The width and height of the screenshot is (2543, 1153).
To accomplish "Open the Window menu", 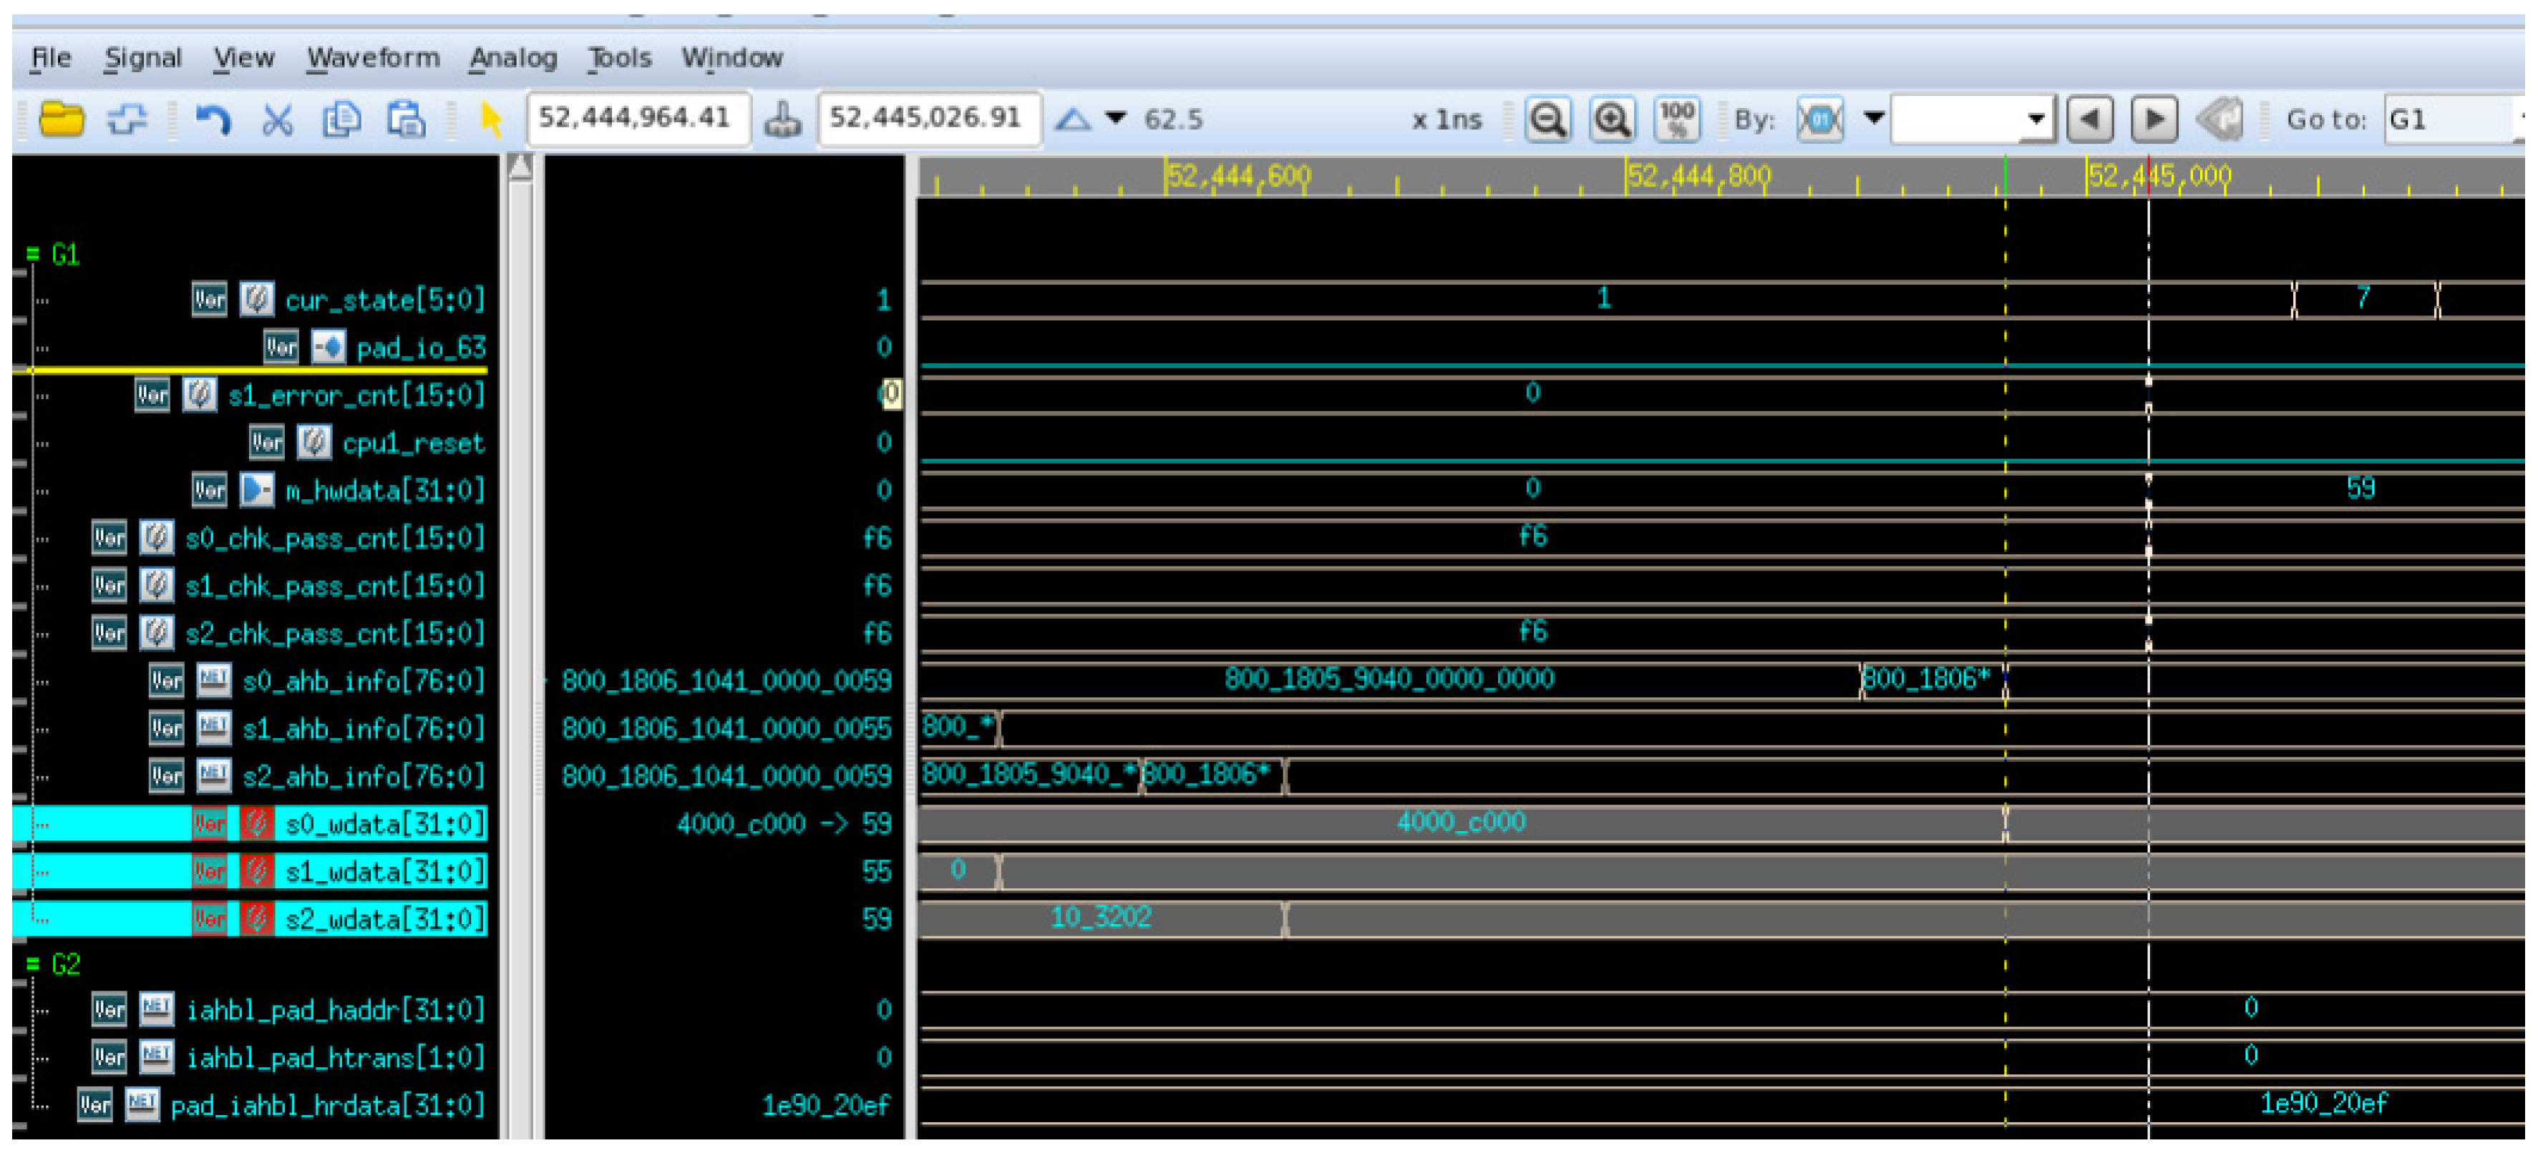I will pos(732,58).
